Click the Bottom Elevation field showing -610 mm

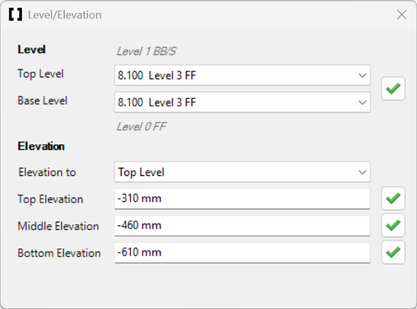tap(242, 253)
